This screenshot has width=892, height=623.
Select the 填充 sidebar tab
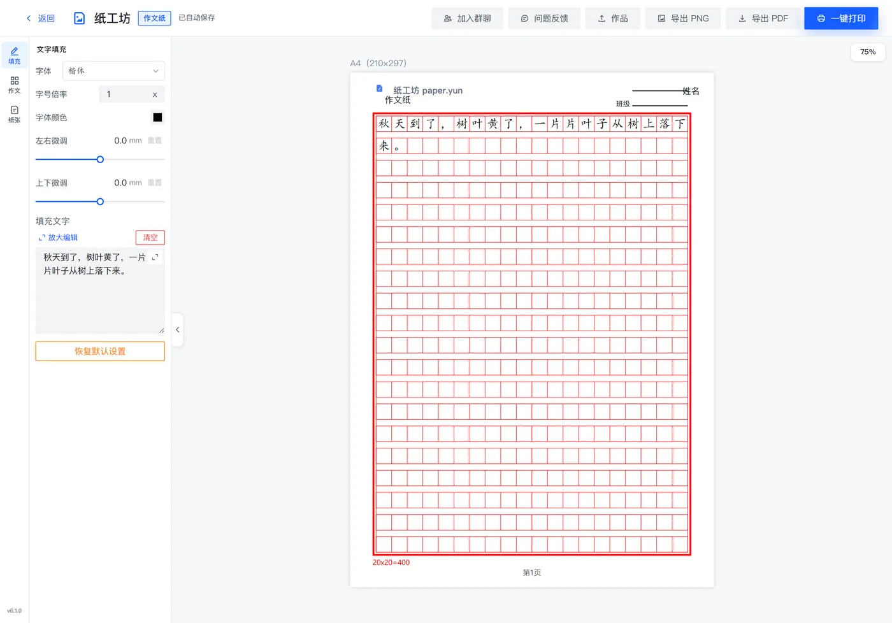(15, 55)
